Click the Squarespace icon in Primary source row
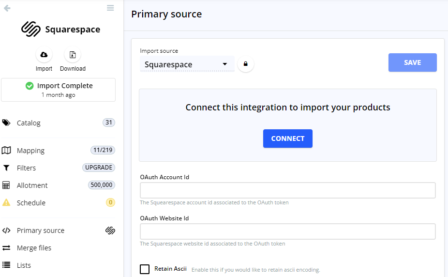The image size is (448, 277). [x=110, y=231]
